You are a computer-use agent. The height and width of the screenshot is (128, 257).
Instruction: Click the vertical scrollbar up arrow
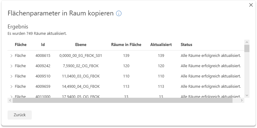[x=247, y=42]
